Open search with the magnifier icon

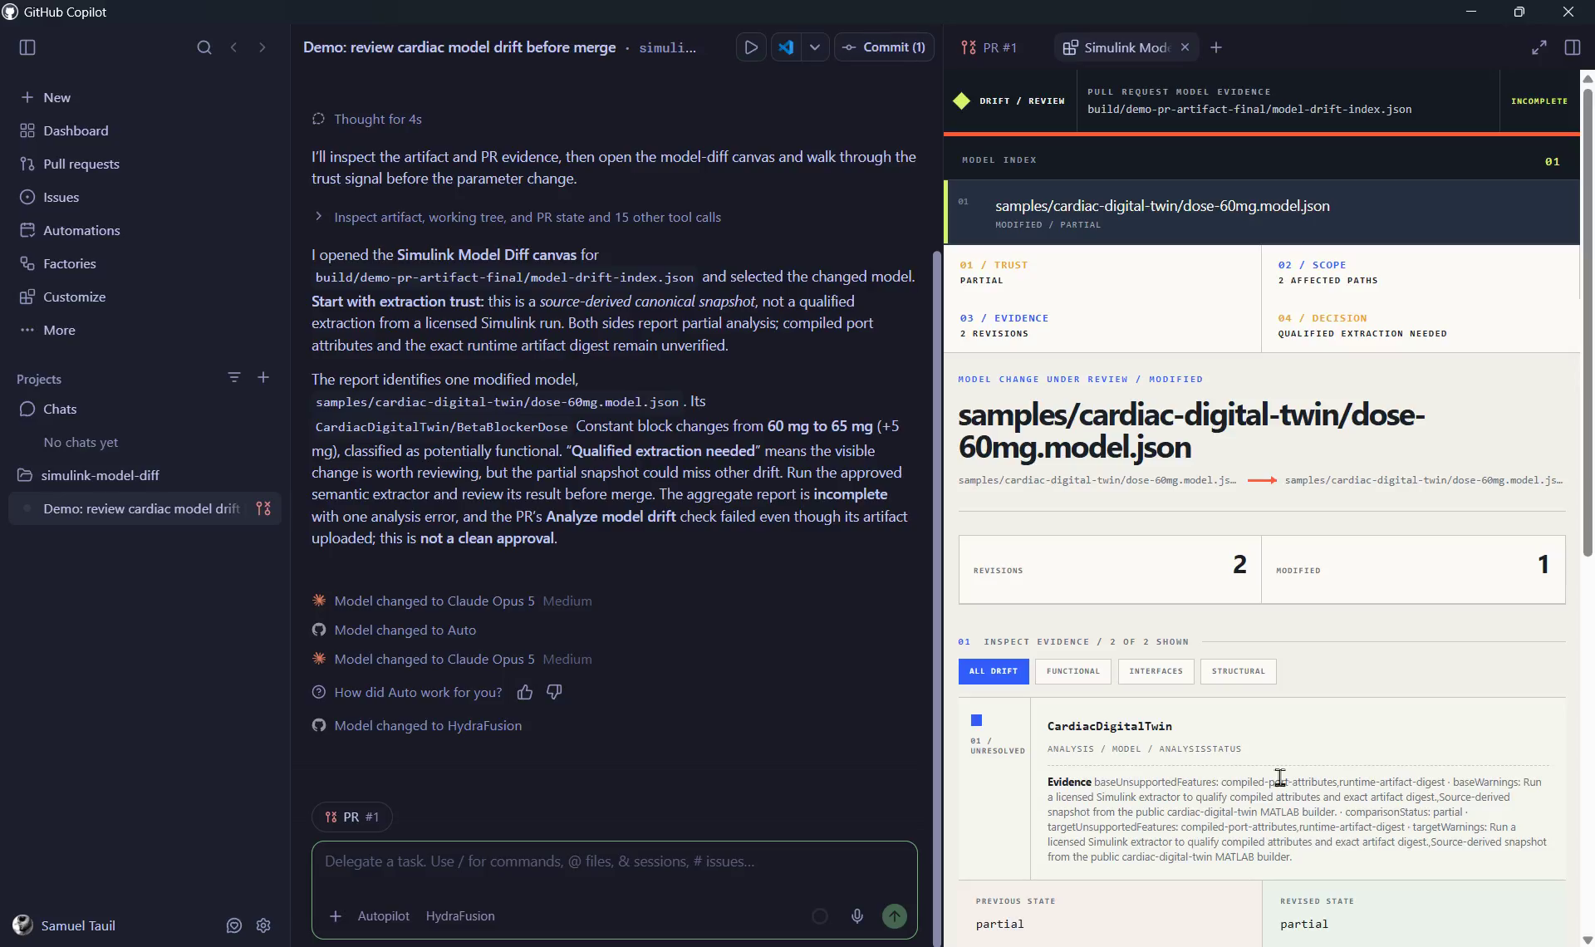pos(204,47)
